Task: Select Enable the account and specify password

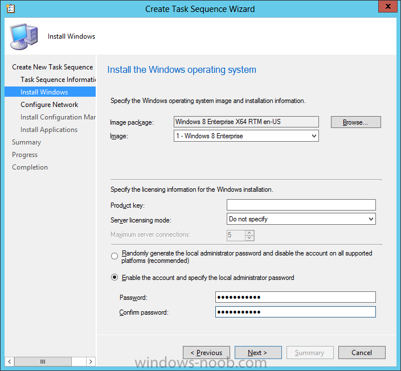Action: pos(114,277)
